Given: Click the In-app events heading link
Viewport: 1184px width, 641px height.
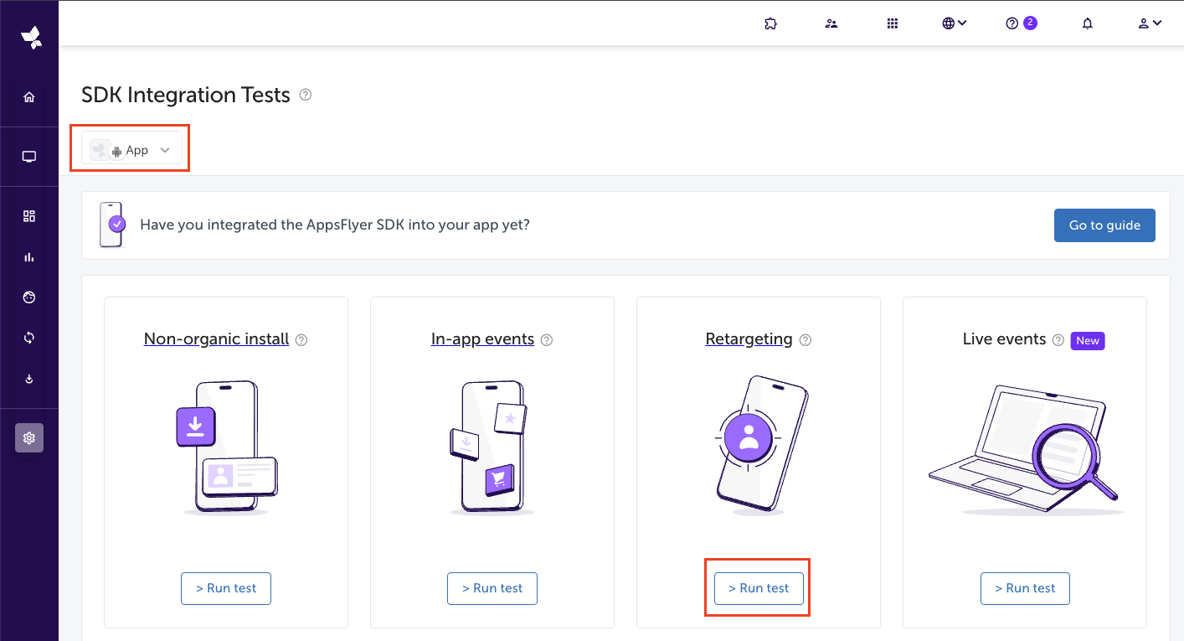Looking at the screenshot, I should tap(482, 339).
